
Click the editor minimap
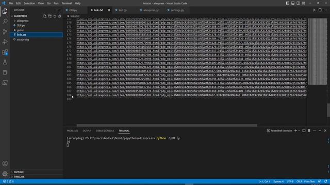(x=318, y=51)
